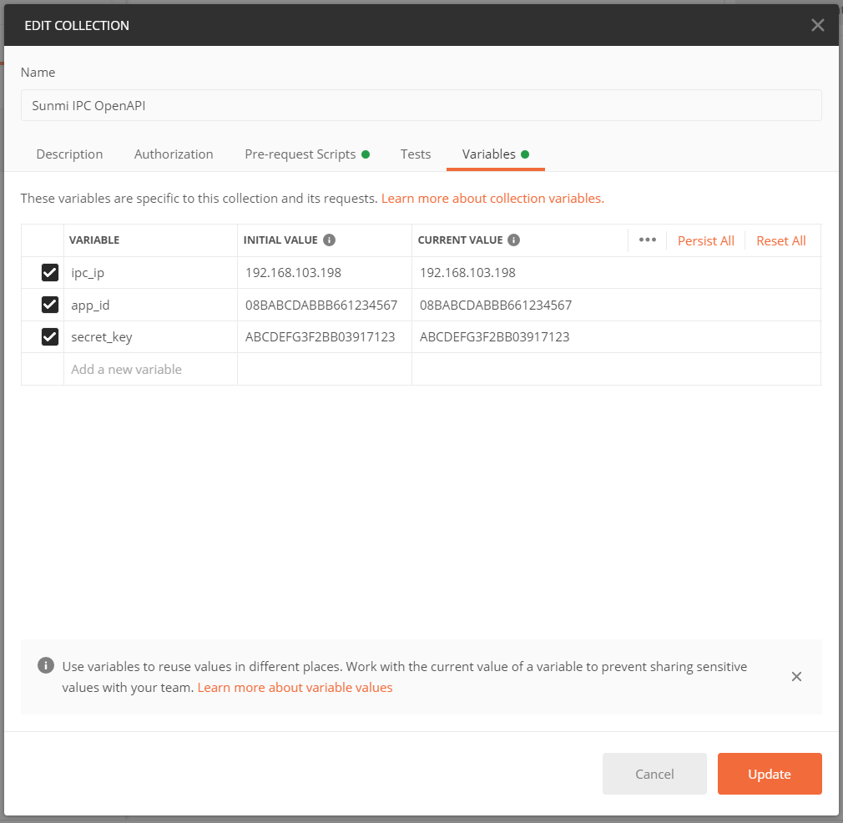This screenshot has width=843, height=823.
Task: Dismiss the variables tip banner
Action: [796, 676]
